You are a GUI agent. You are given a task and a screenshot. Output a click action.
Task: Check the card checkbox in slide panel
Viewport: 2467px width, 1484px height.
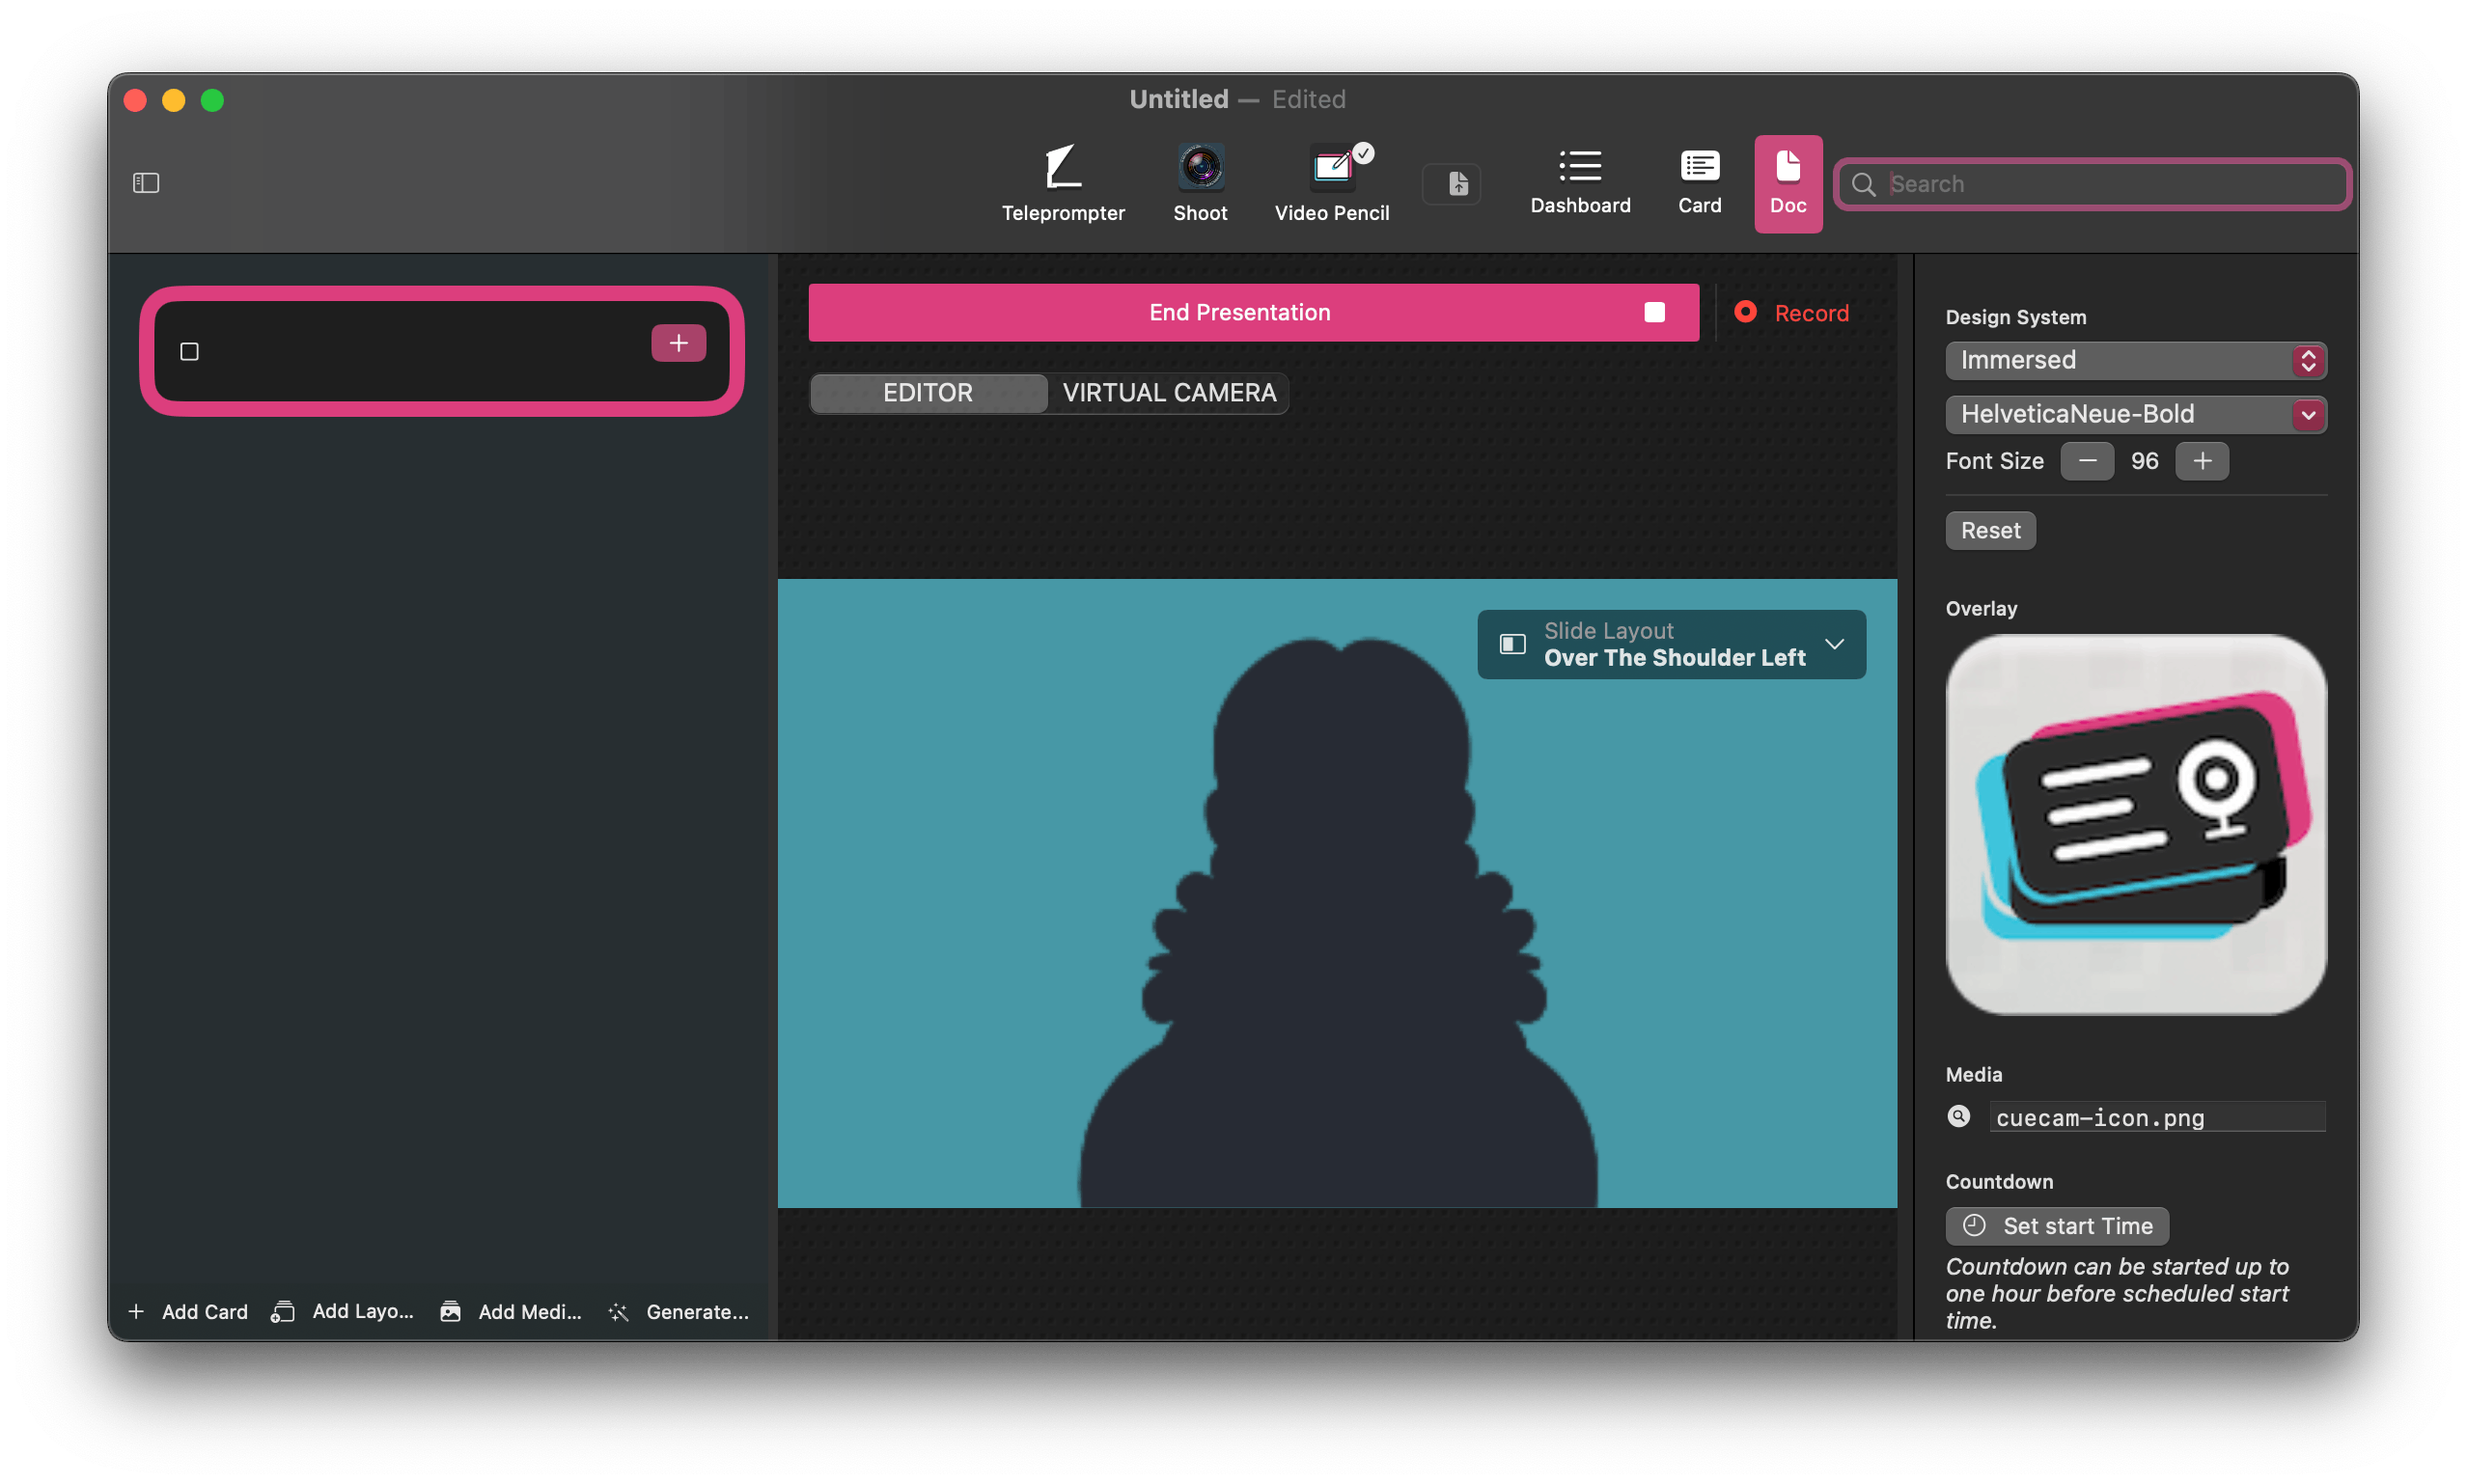coord(190,350)
